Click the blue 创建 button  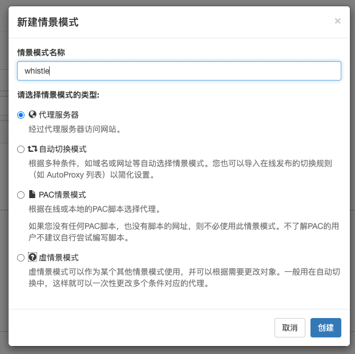click(x=326, y=328)
